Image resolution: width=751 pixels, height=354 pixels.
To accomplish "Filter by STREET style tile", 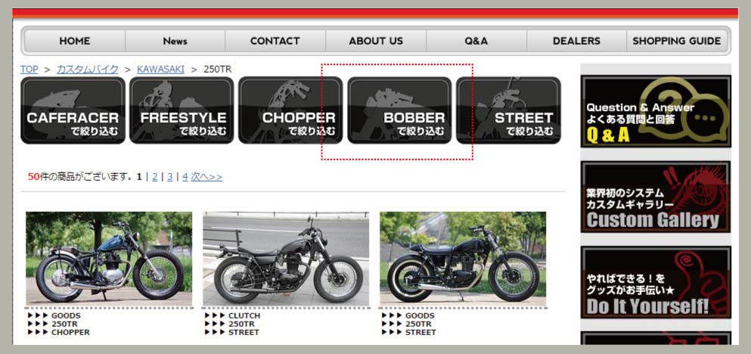I will [x=508, y=110].
